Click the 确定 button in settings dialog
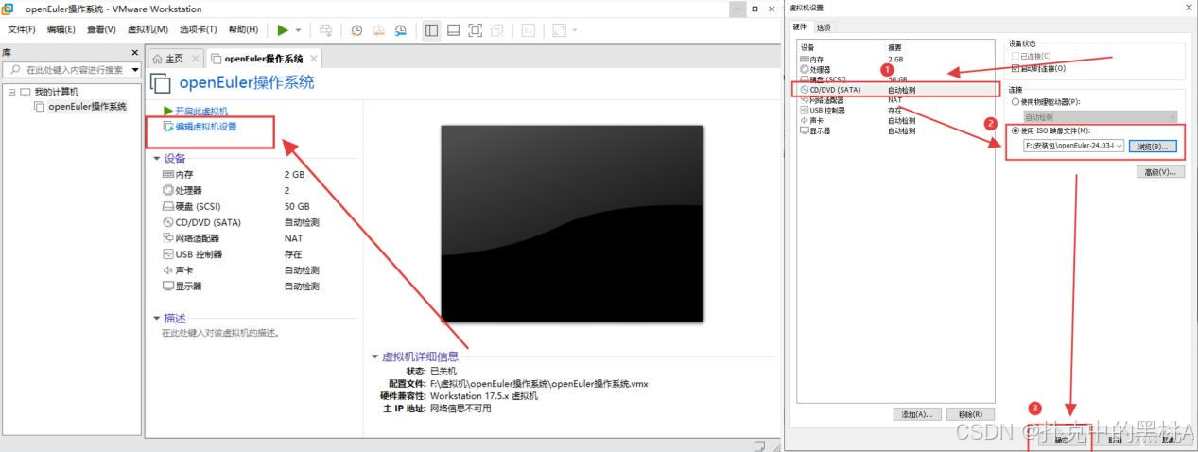1198x452 pixels. point(1061,440)
